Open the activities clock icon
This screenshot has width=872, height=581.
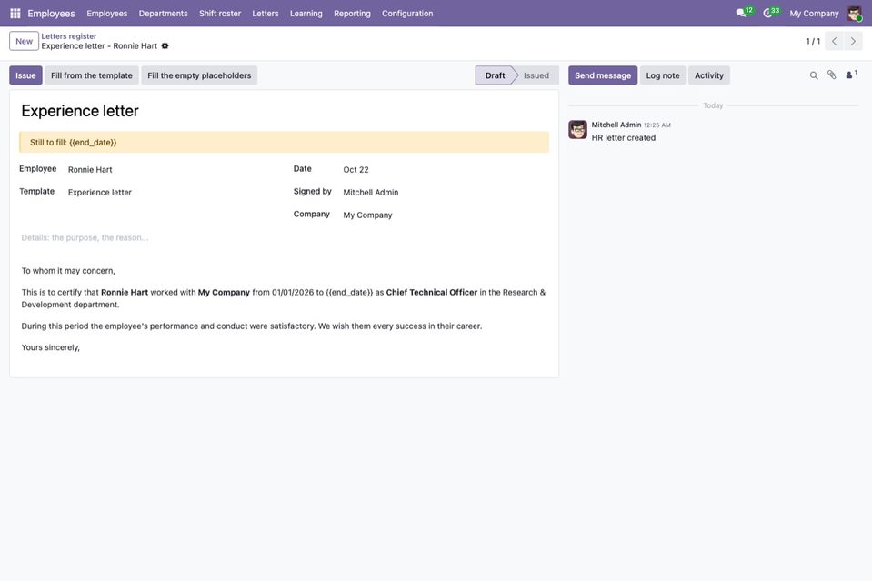tap(770, 13)
